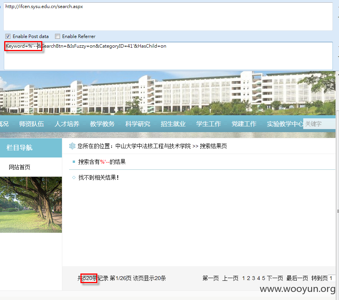Click page 1 in pagination
This screenshot has width=339, height=300.
click(244, 278)
